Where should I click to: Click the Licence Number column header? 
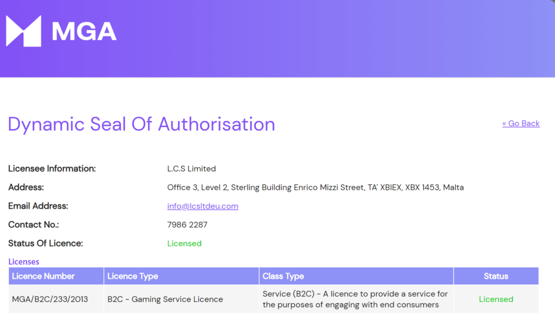[43, 276]
